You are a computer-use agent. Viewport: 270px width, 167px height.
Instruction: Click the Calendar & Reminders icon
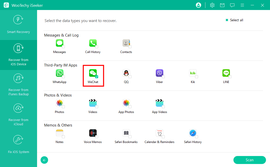160,133
